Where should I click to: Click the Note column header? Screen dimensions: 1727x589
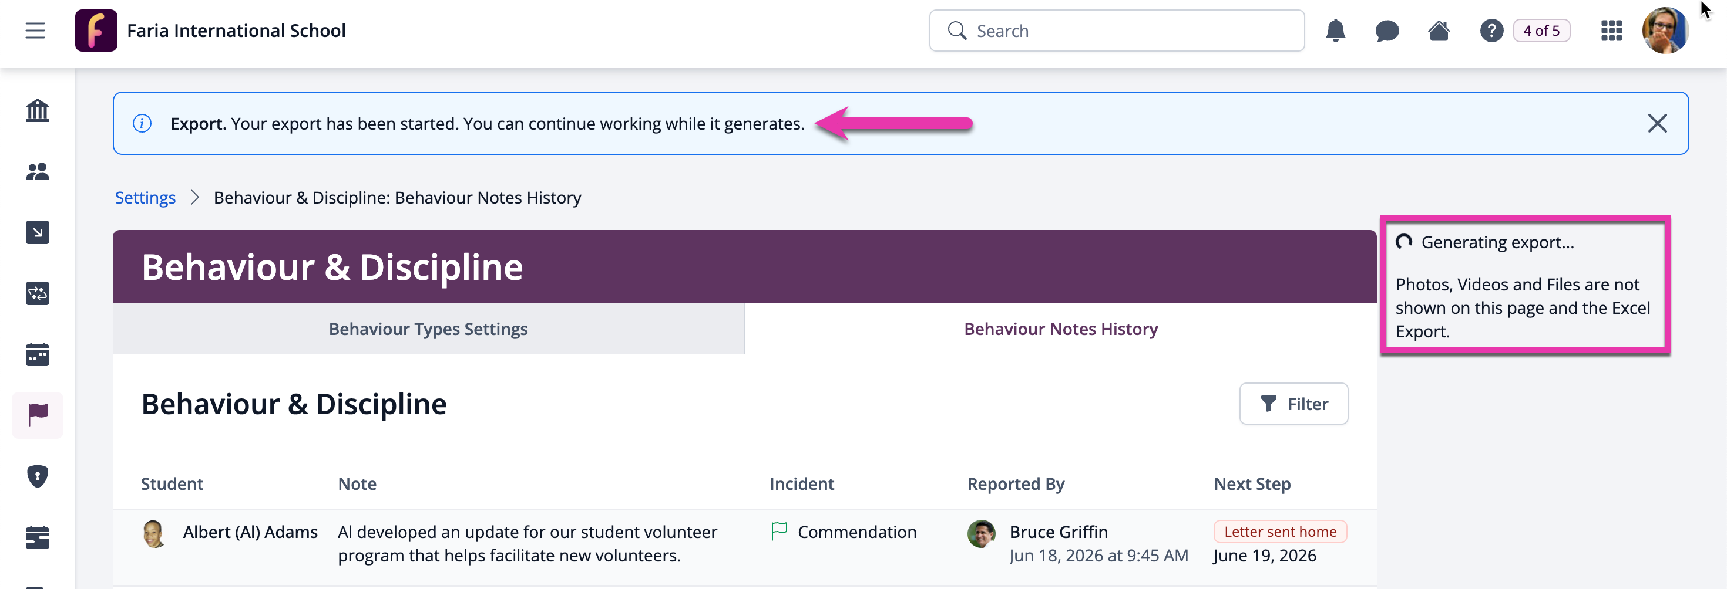click(357, 484)
